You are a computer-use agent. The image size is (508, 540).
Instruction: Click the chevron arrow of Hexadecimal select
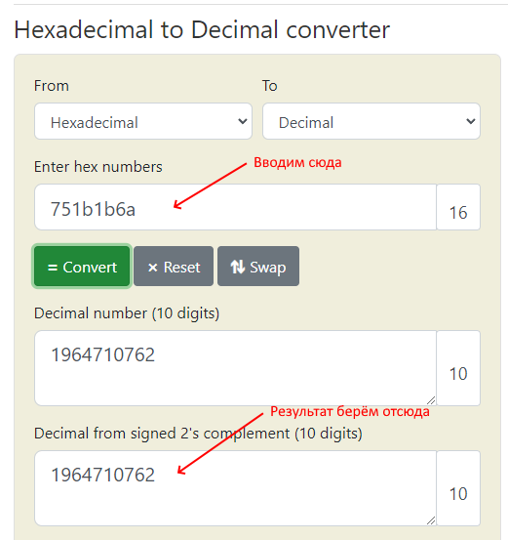pyautogui.click(x=243, y=121)
